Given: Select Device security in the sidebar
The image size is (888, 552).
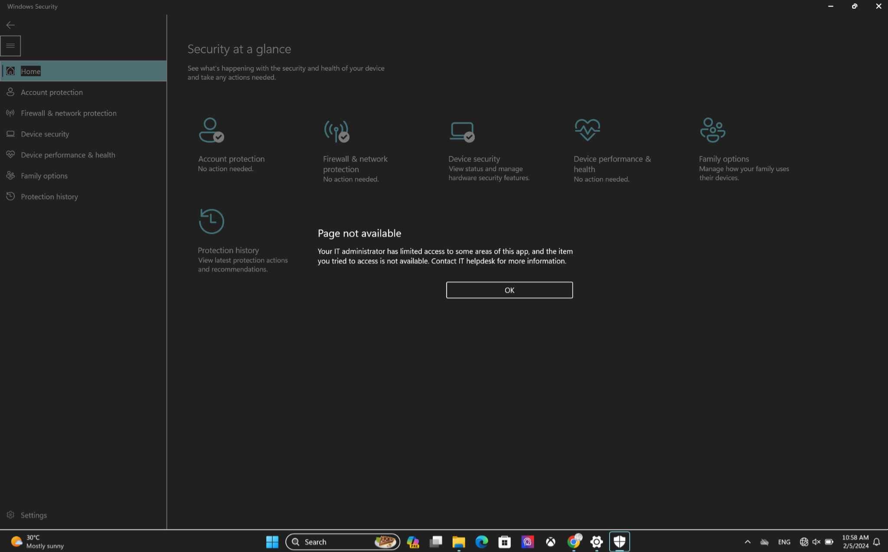Looking at the screenshot, I should click(45, 134).
